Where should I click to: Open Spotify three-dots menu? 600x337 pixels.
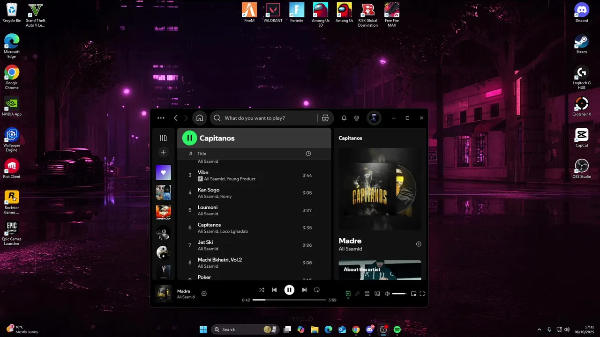(161, 118)
